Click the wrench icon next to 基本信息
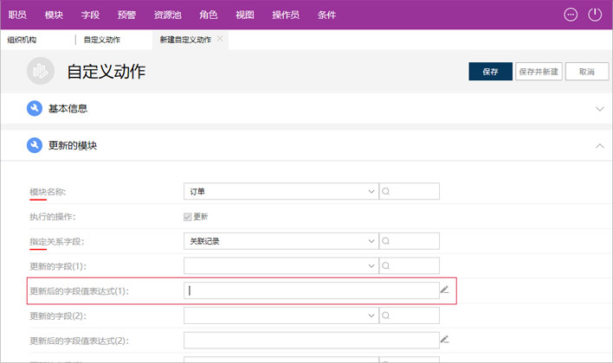Viewport: 613px width, 363px height. coord(34,109)
